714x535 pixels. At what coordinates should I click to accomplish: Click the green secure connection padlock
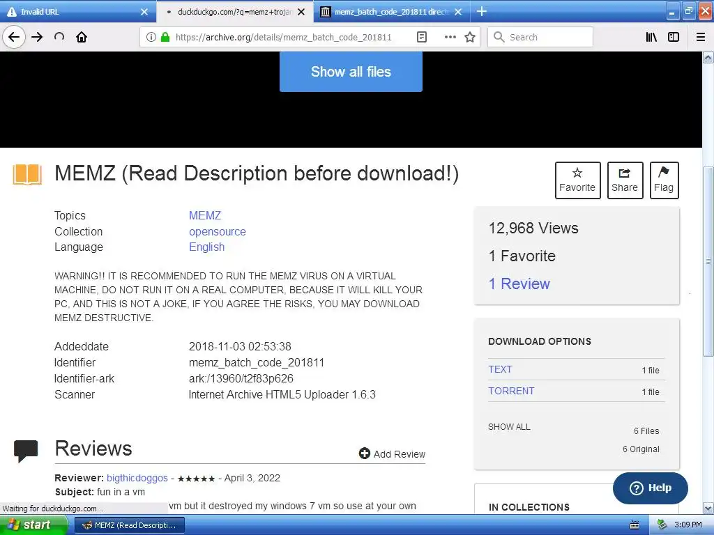(x=165, y=37)
